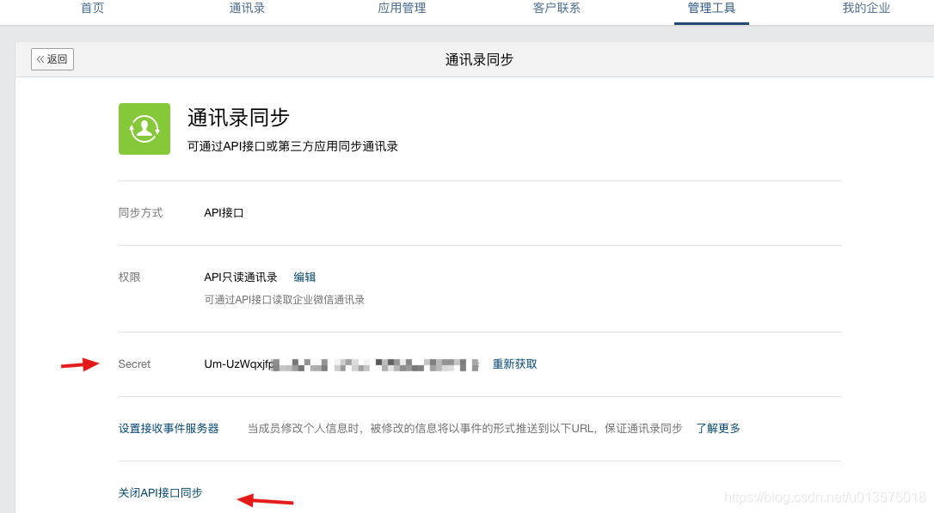Click the 了解更多 link

718,428
